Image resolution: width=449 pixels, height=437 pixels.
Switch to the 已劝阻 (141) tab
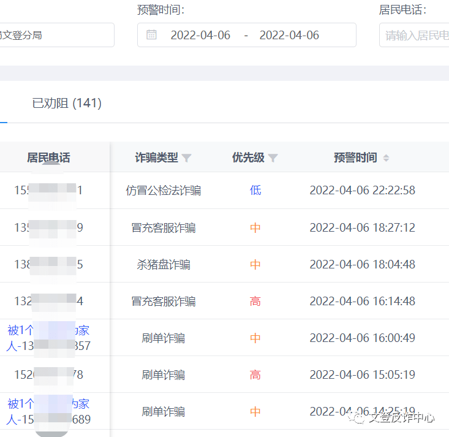pyautogui.click(x=67, y=104)
